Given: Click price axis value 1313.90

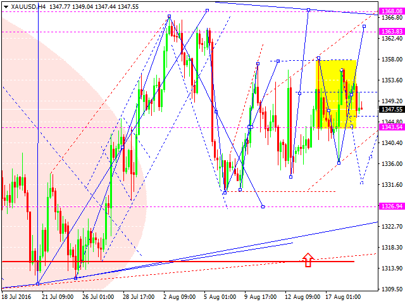Looking at the screenshot, I should [392, 269].
